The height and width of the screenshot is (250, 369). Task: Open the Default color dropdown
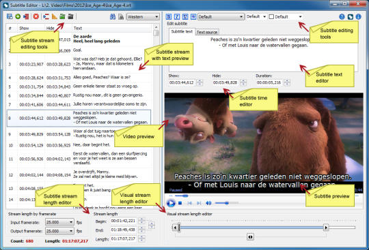tap(286, 16)
